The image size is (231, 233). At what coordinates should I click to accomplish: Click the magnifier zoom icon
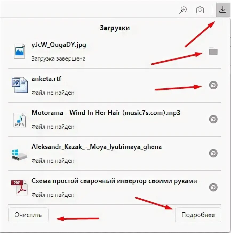(183, 10)
